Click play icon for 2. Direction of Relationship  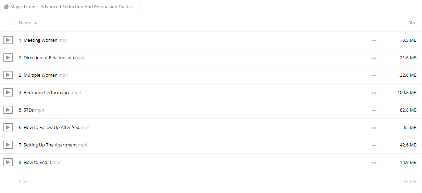[x=8, y=57]
